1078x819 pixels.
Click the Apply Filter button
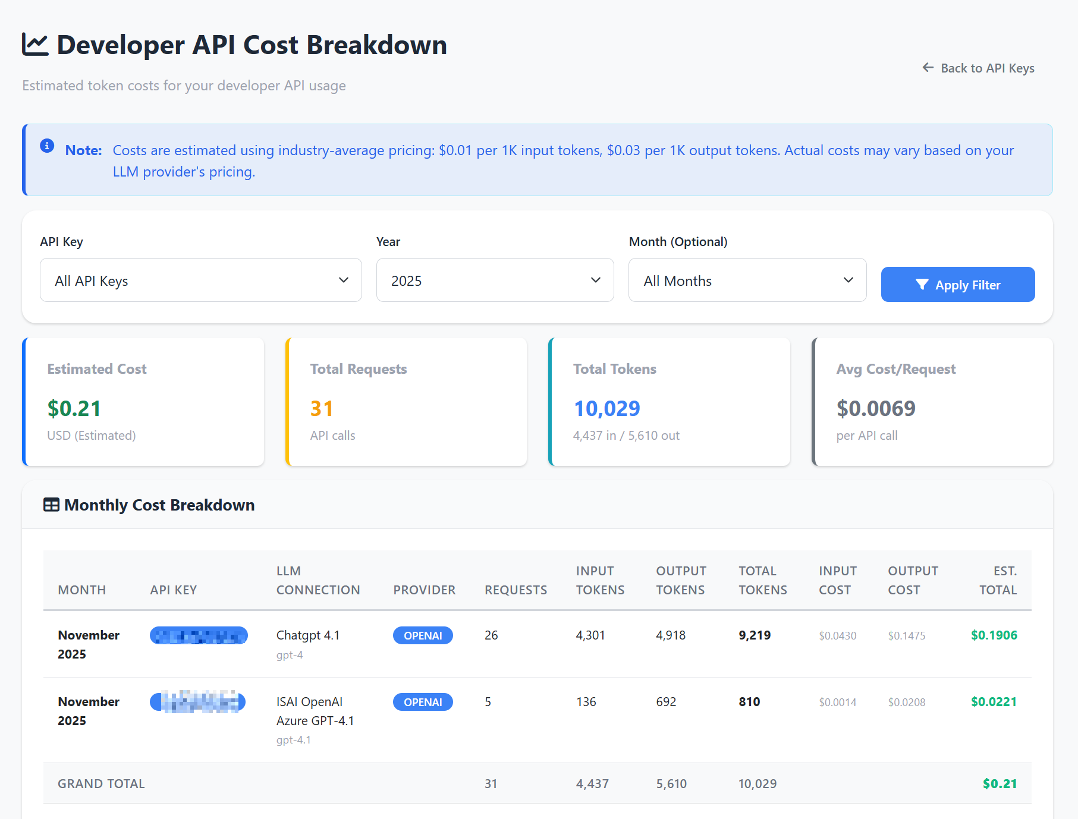pos(957,285)
